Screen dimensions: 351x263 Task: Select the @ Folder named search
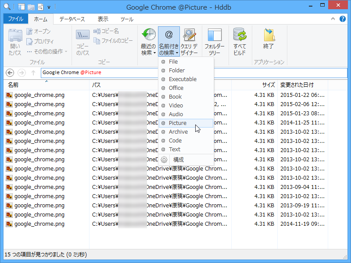(x=186, y=71)
